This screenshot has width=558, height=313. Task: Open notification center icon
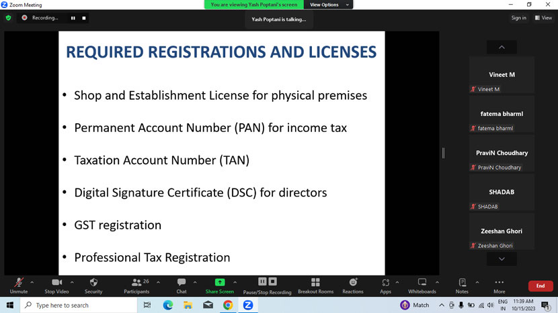545,305
